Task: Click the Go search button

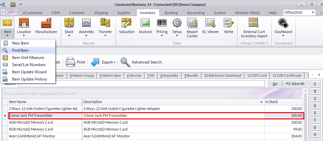Action: pos(275,84)
